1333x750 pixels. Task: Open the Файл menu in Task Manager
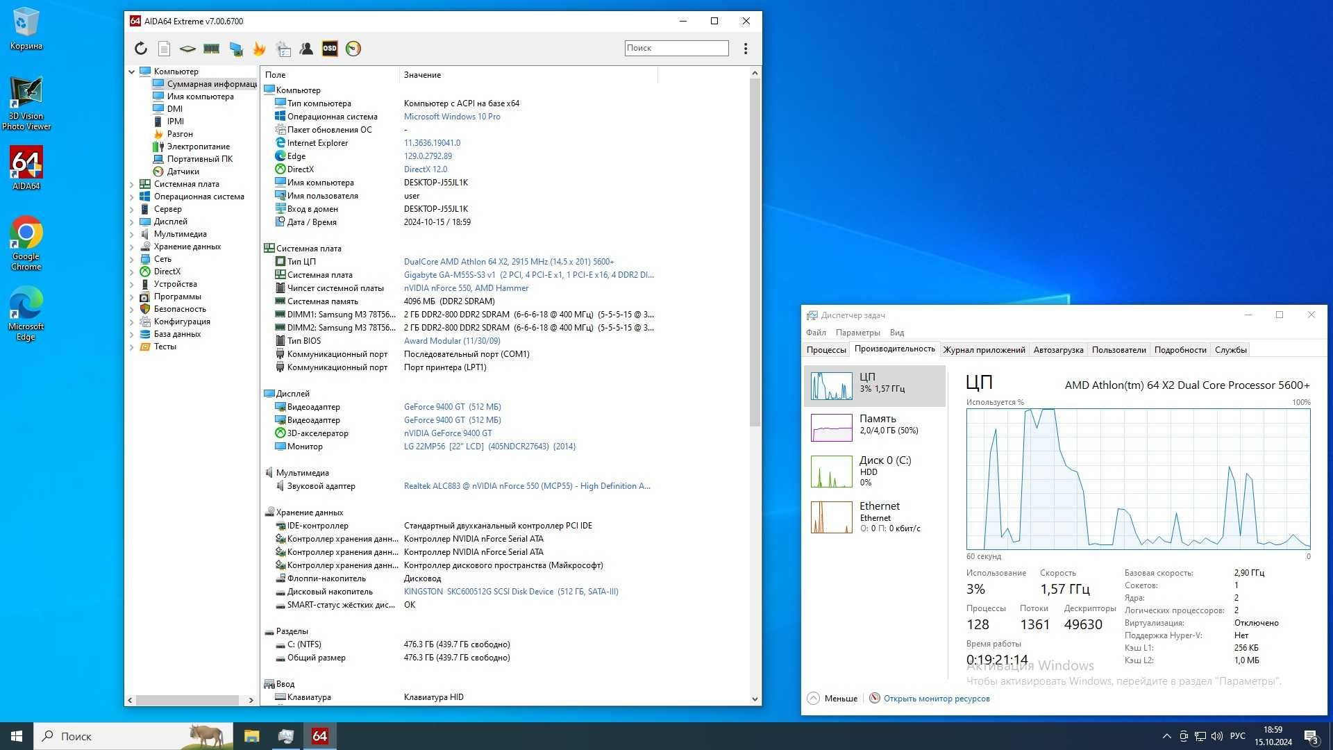(x=816, y=333)
